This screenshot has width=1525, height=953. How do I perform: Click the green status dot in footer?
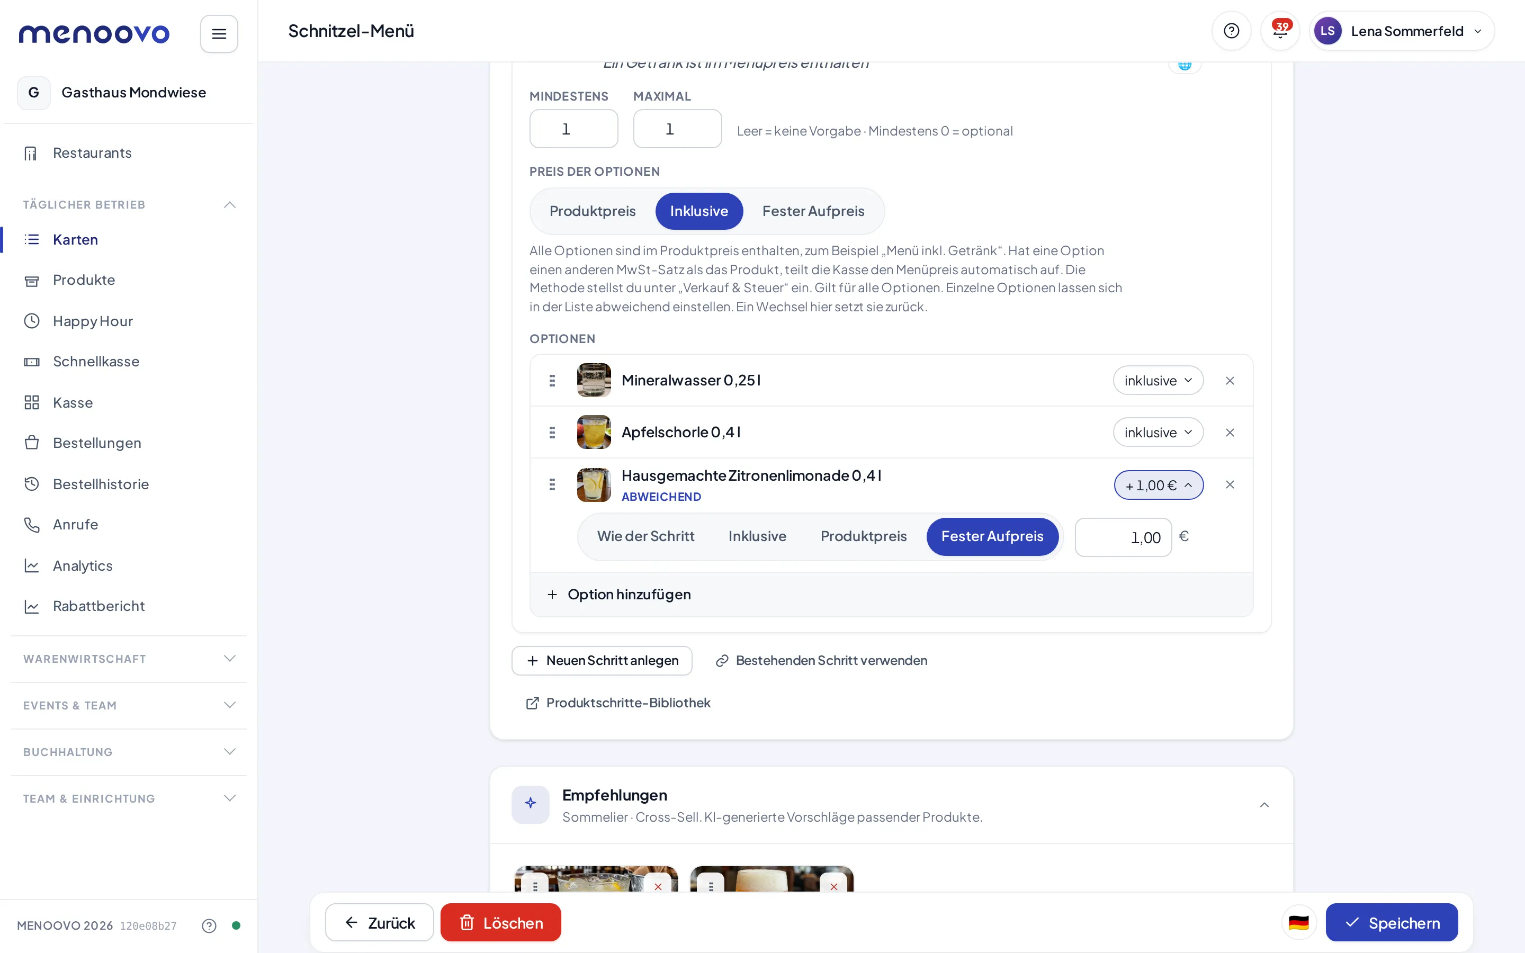pyautogui.click(x=236, y=925)
